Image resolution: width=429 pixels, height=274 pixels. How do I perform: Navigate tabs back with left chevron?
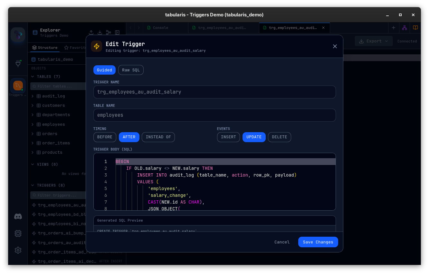(130, 28)
